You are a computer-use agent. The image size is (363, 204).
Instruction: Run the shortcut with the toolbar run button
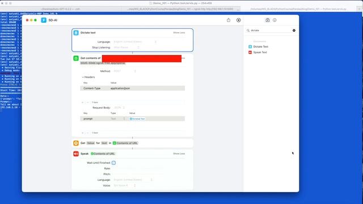click(x=238, y=20)
